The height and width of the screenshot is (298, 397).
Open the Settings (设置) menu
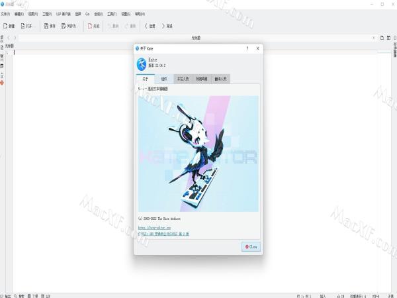[x=126, y=14]
